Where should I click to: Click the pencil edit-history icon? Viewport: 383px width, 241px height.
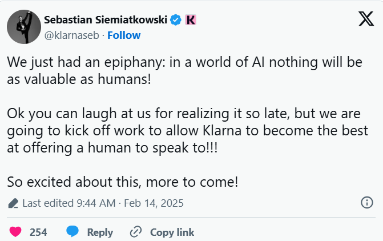point(13,203)
